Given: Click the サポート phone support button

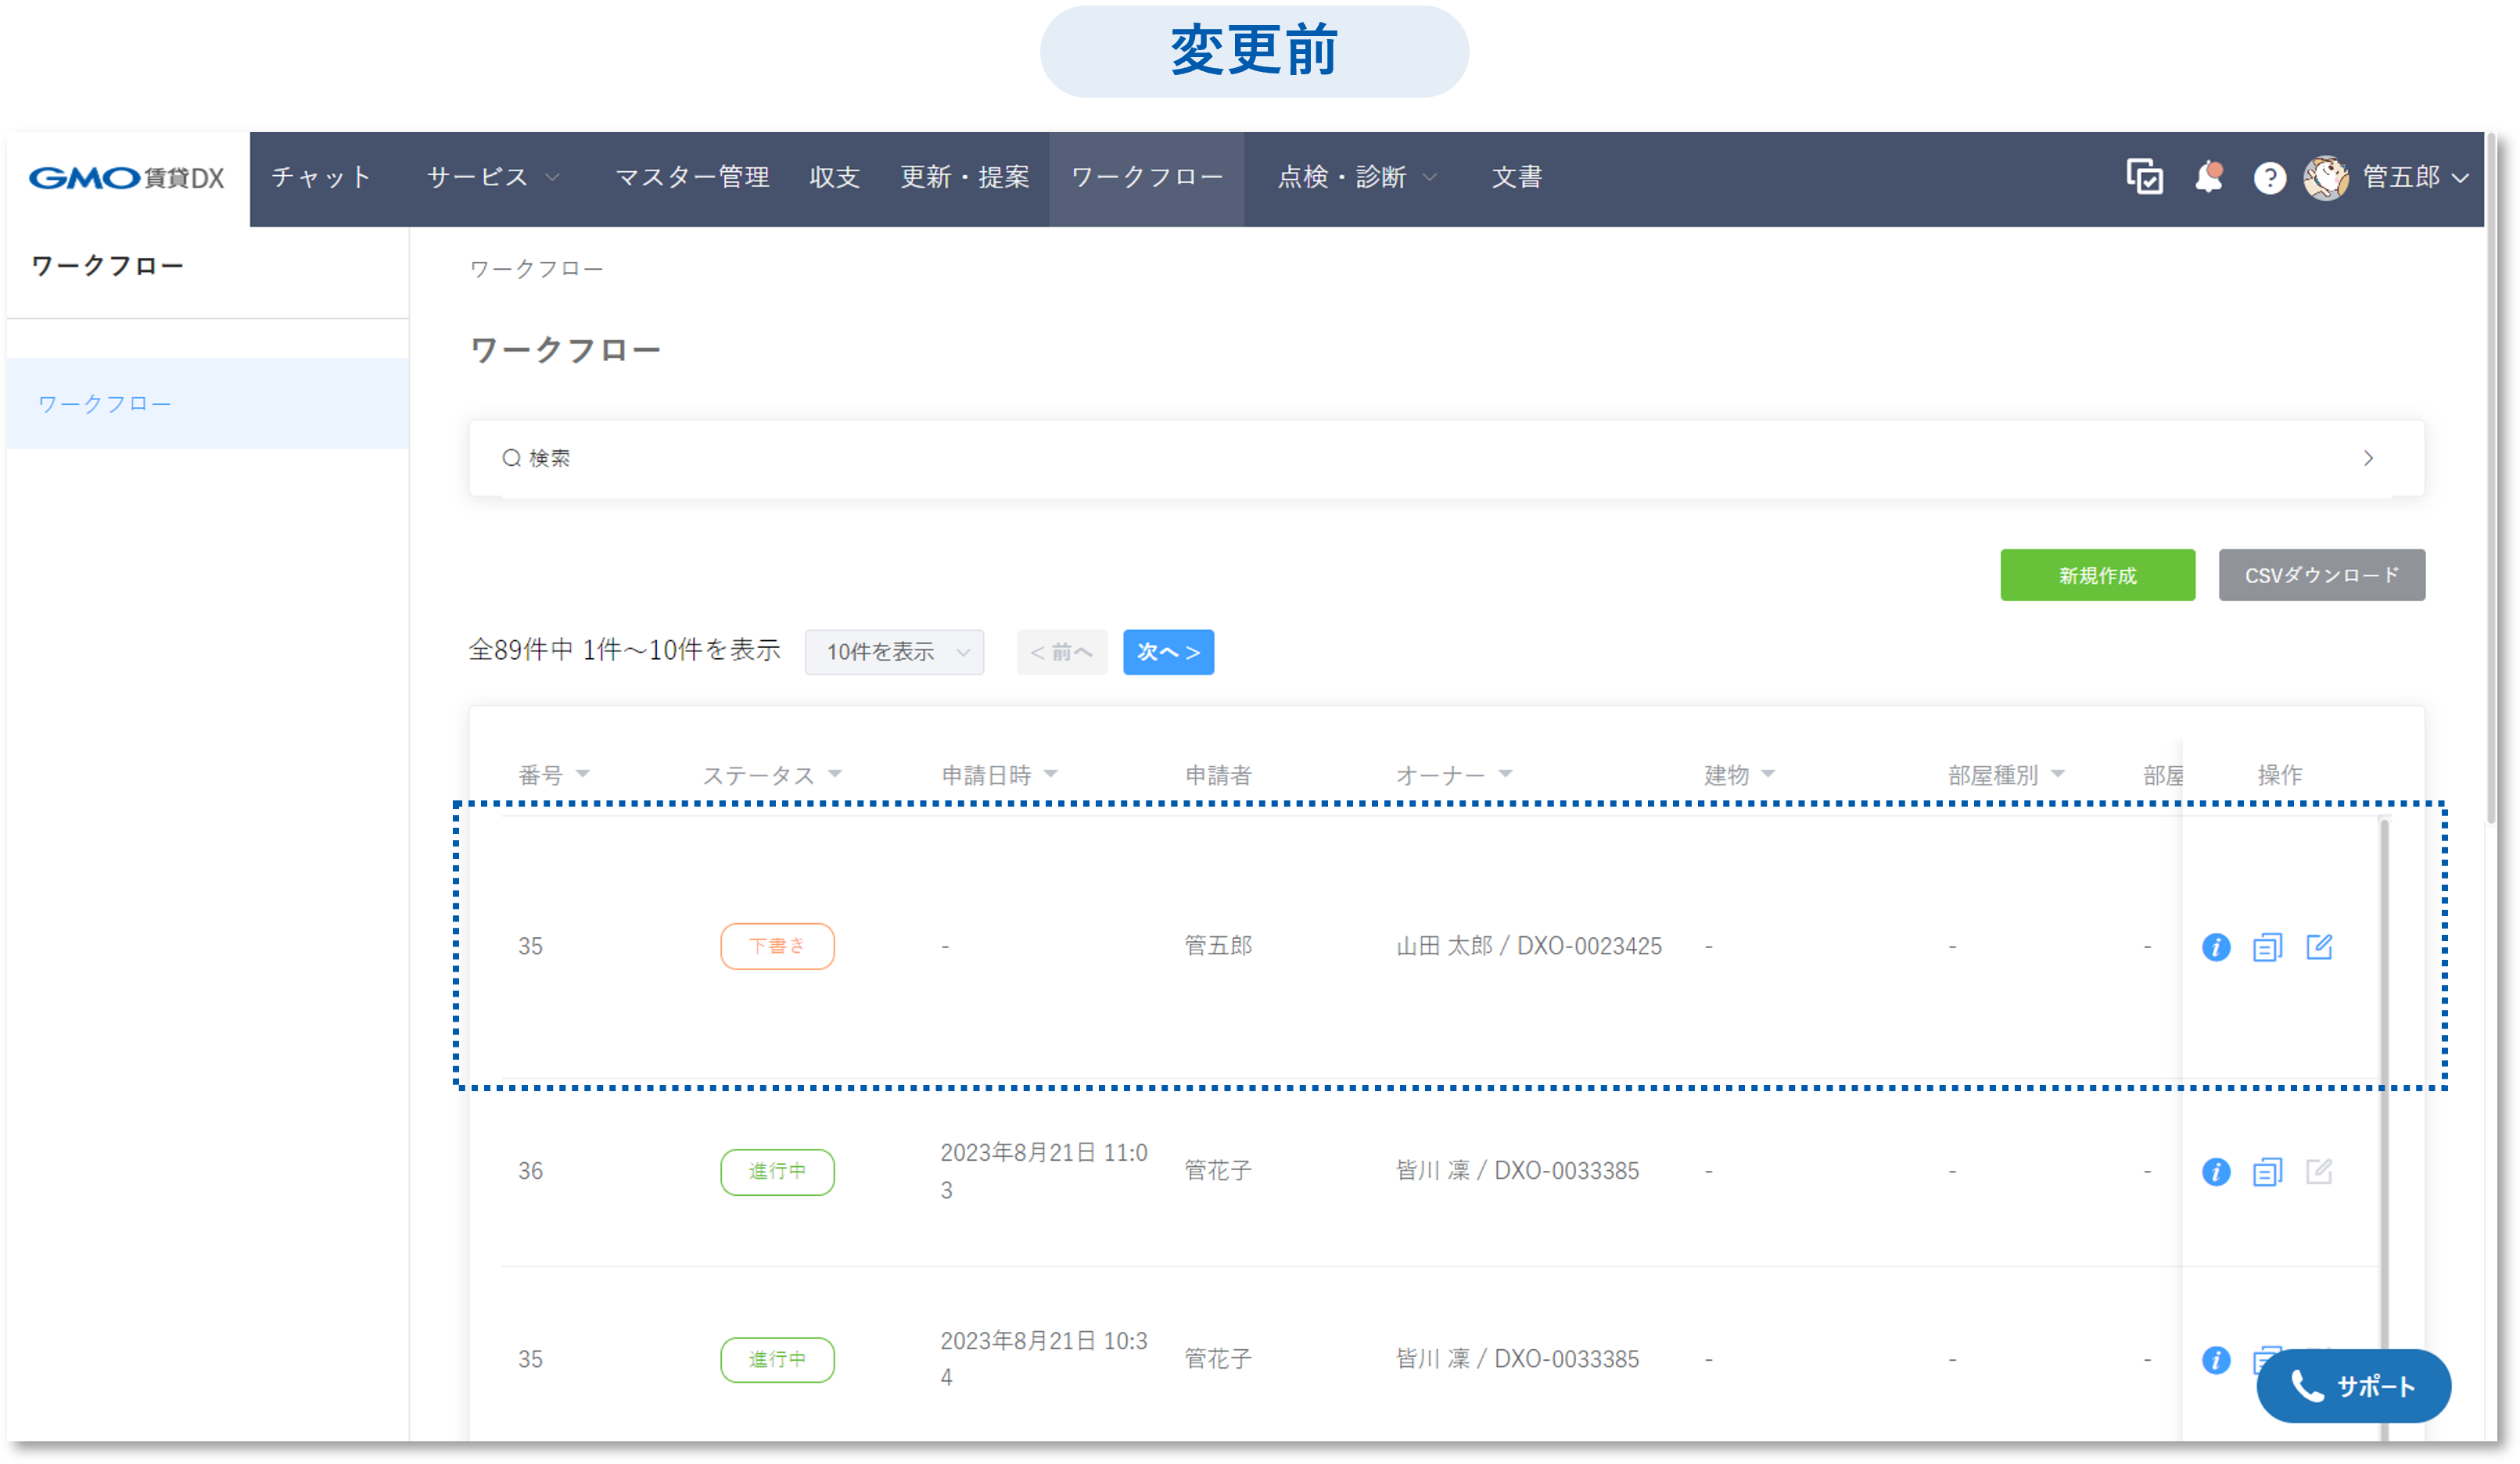Looking at the screenshot, I should (2354, 1386).
